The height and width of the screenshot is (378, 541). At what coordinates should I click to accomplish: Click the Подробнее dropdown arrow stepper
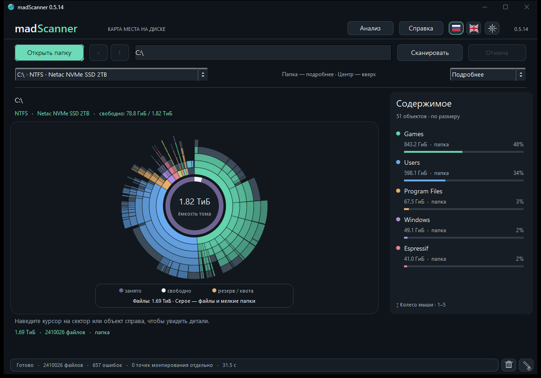click(521, 74)
